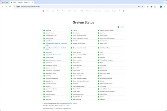Click the green status dot beside Siri
Screen dimensions: 167x111
[99, 76]
